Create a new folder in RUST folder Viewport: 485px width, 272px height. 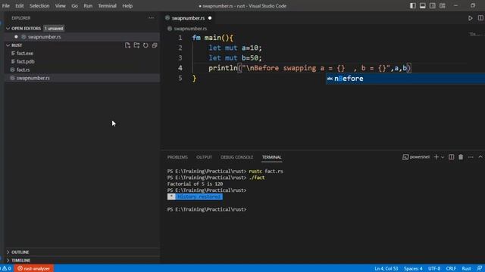pyautogui.click(x=136, y=45)
